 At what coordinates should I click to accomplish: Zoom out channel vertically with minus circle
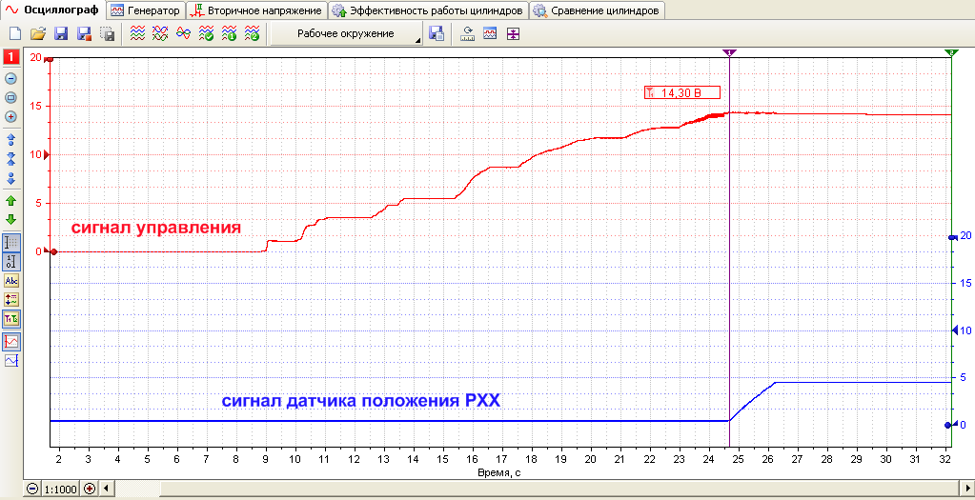[11, 78]
